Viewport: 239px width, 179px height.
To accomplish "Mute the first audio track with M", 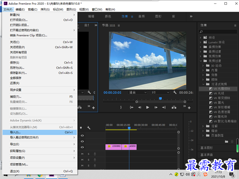I will point(82,154).
